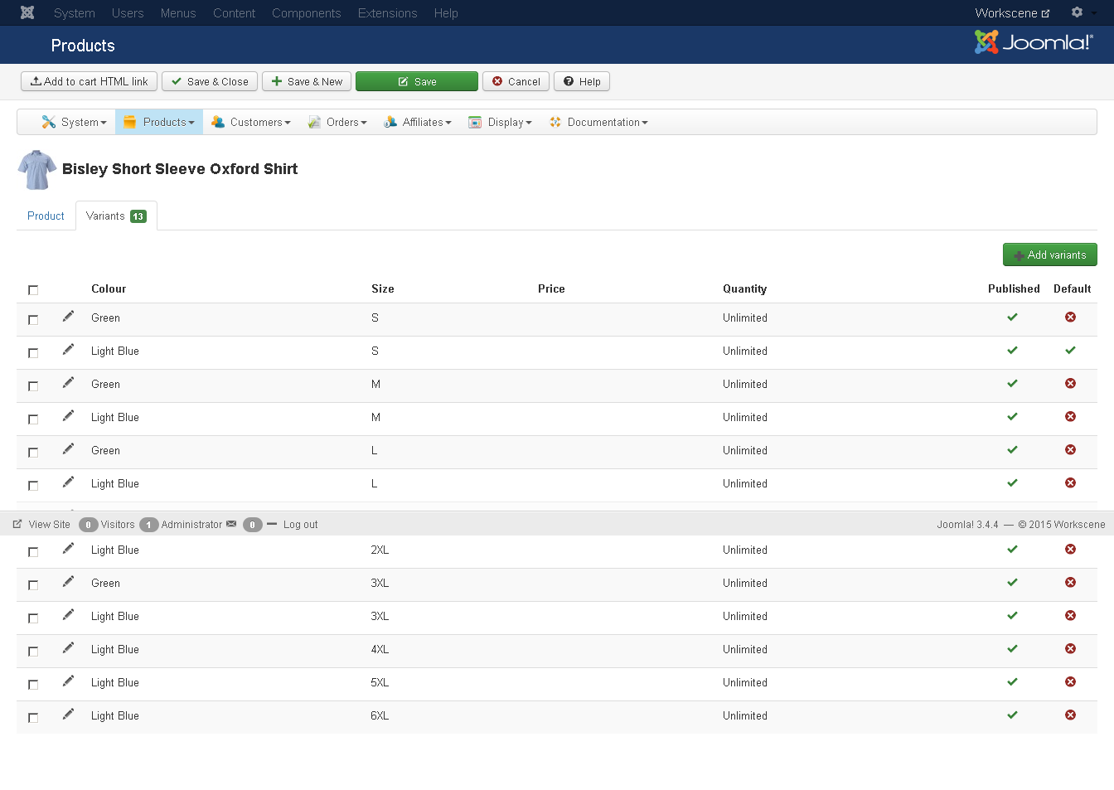The height and width of the screenshot is (790, 1114).
Task: Open the settings gear menu
Action: 1078,12
